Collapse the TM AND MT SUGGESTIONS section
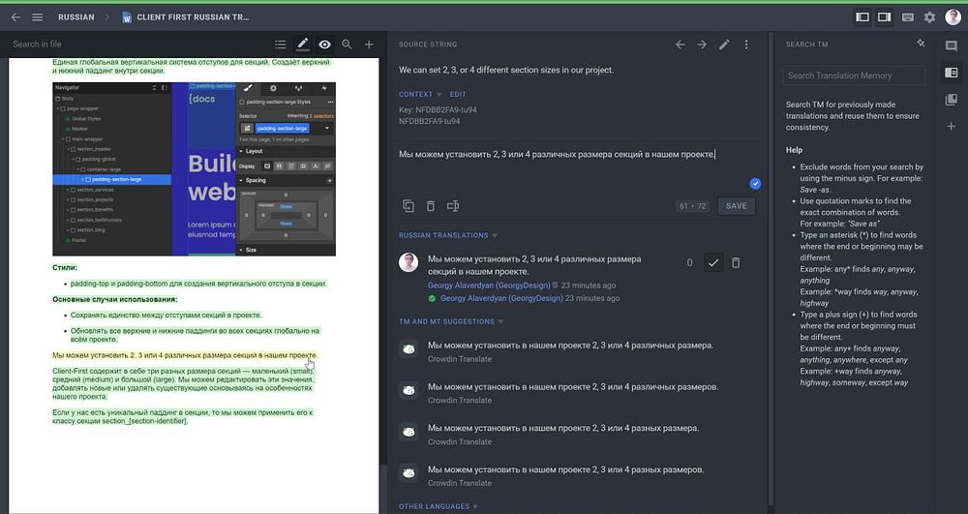This screenshot has width=968, height=514. coord(451,321)
